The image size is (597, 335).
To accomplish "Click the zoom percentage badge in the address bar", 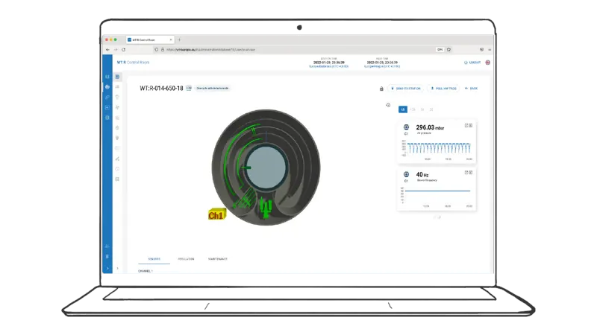I will pos(440,50).
